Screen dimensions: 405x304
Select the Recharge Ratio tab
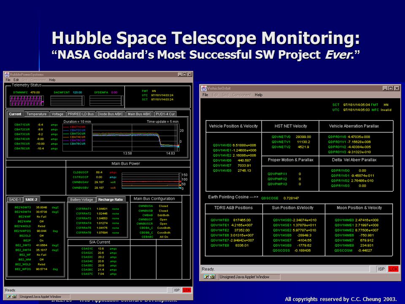(x=111, y=200)
